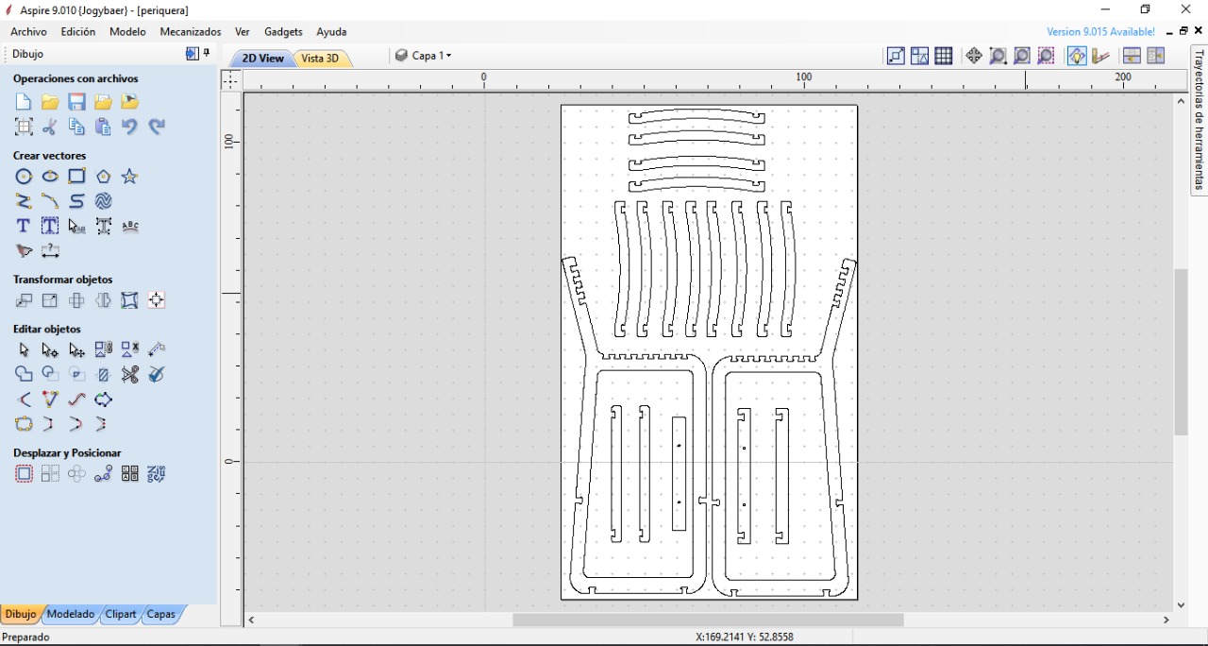
Task: Toggle the guide lines snapping icon
Action: (x=920, y=56)
